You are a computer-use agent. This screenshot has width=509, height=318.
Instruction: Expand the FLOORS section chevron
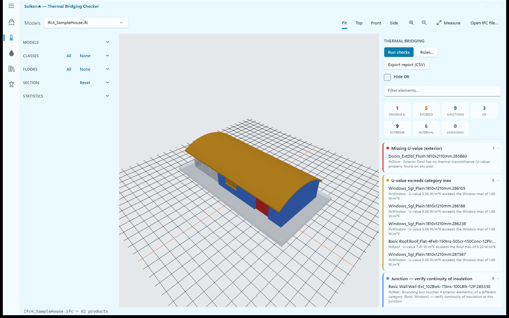(107, 69)
